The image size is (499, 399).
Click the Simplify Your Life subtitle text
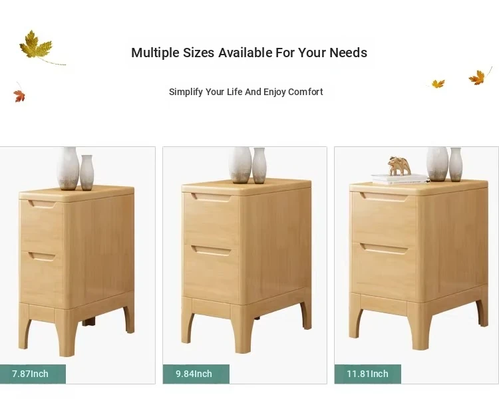(246, 92)
